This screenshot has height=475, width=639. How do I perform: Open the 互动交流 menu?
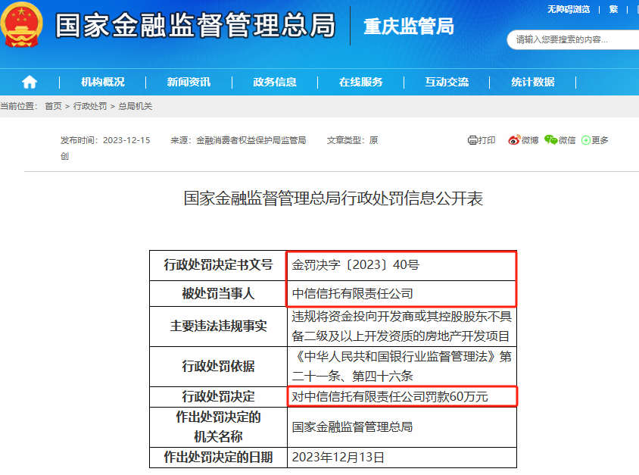[447, 82]
